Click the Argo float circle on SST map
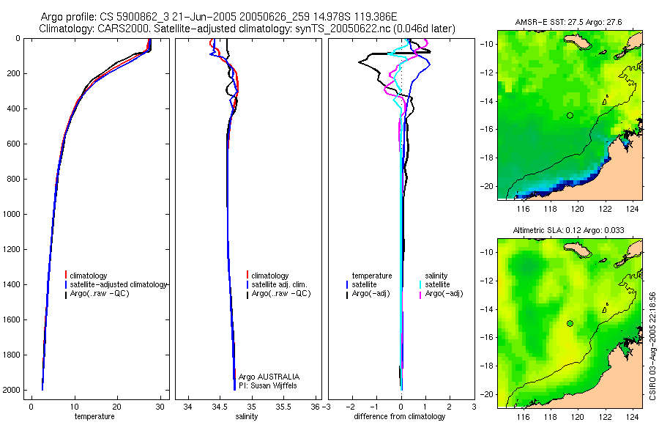 [570, 115]
